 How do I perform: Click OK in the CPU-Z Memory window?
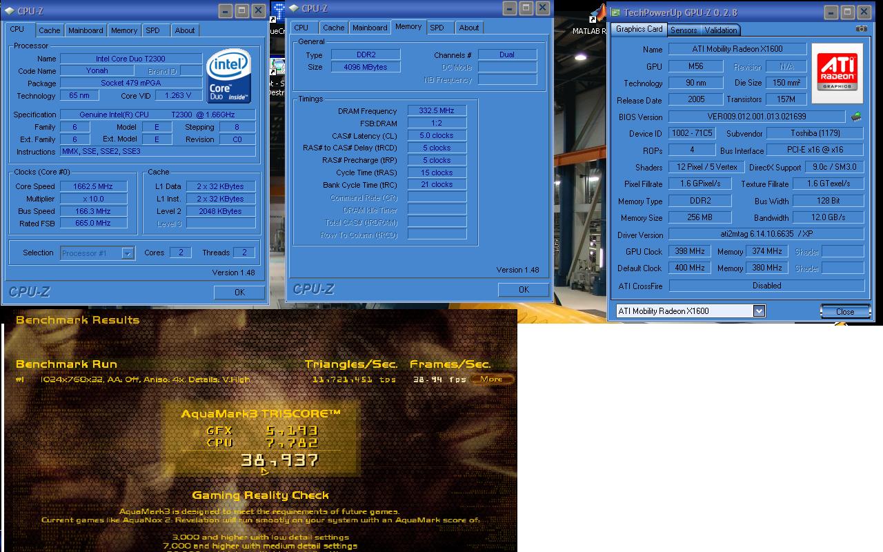point(524,290)
